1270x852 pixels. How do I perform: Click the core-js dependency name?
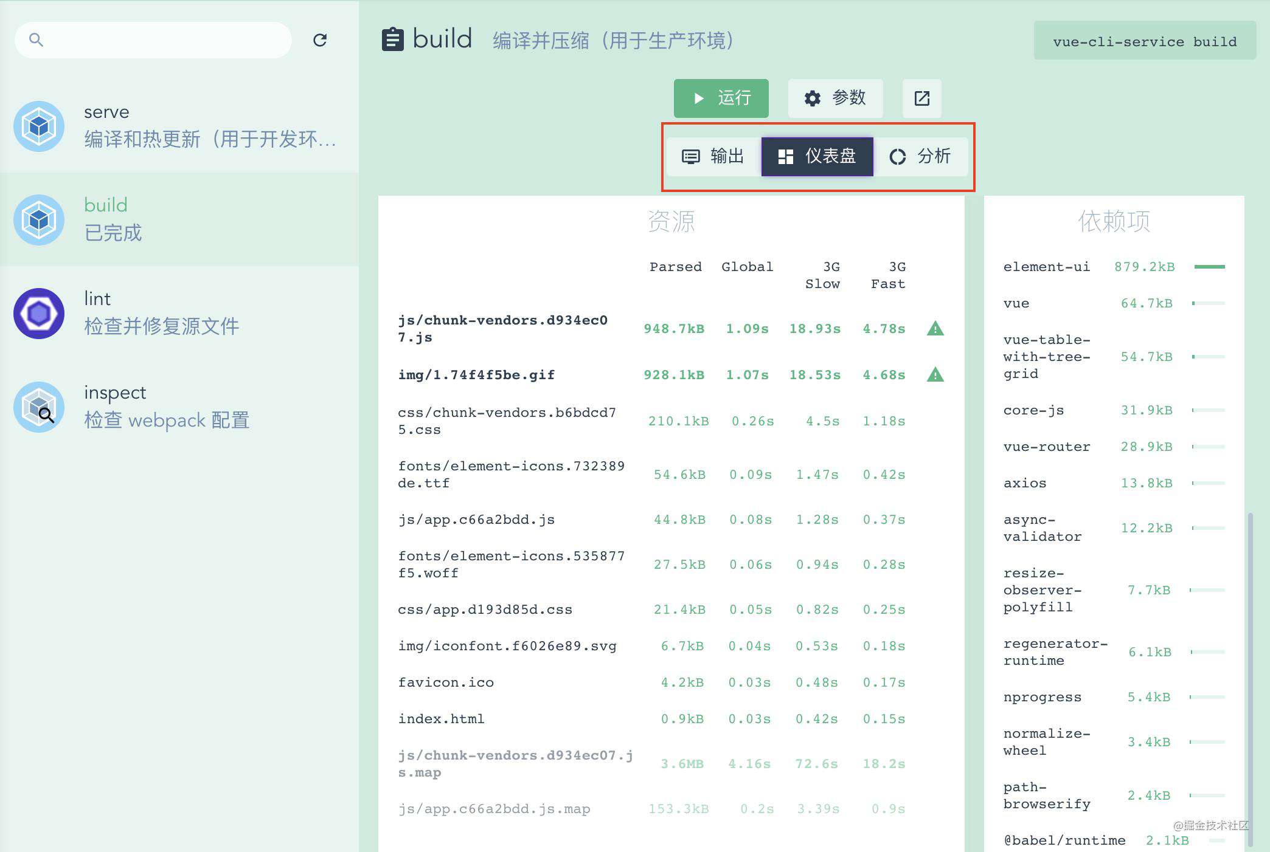pyautogui.click(x=1034, y=410)
